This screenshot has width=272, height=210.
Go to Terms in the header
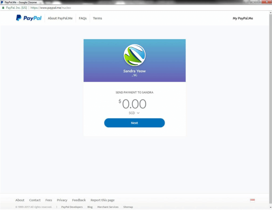(x=97, y=18)
